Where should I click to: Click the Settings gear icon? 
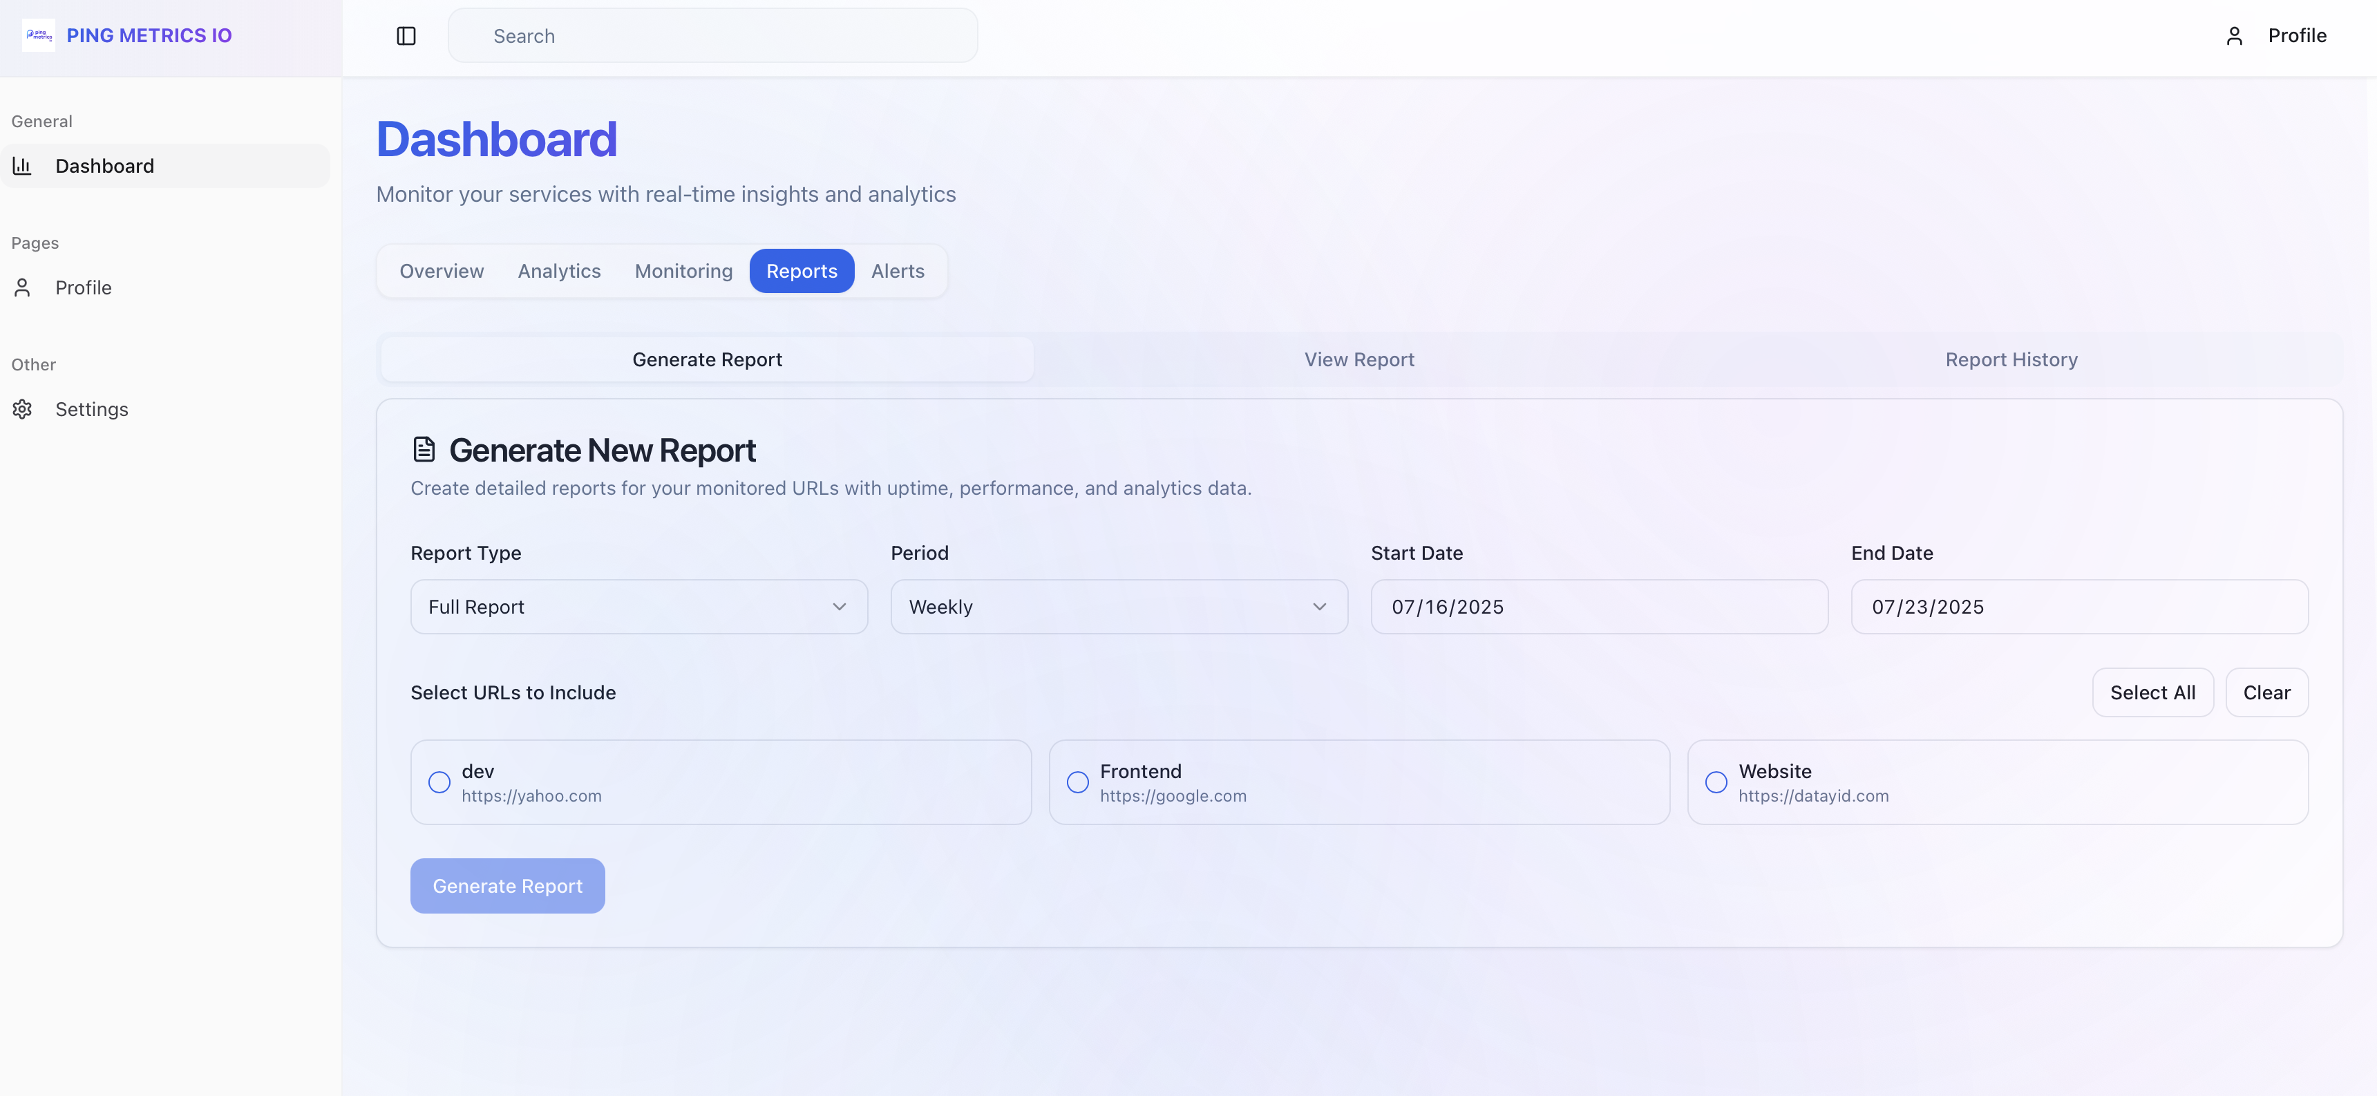[22, 410]
